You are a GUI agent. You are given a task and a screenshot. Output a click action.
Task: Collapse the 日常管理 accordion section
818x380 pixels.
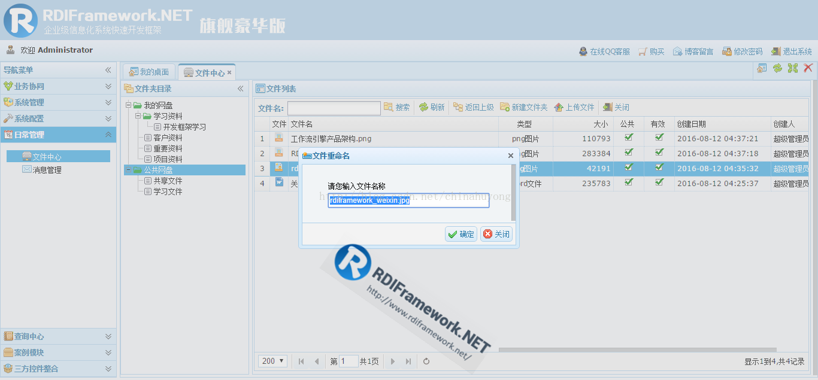(x=59, y=135)
